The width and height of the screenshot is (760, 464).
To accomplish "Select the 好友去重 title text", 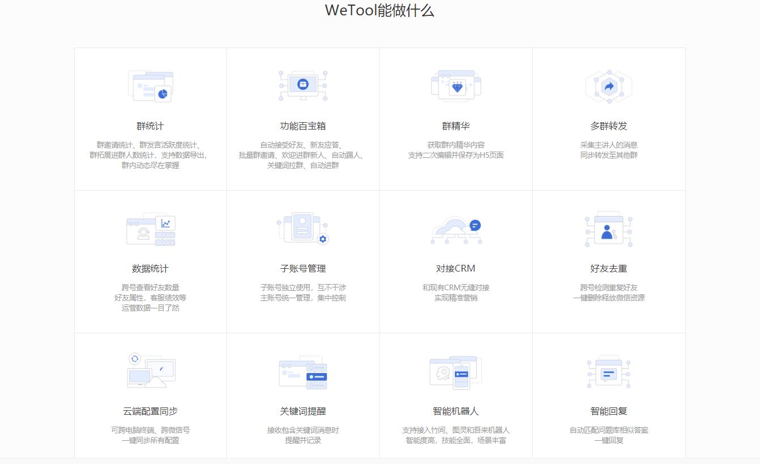I will [x=609, y=268].
